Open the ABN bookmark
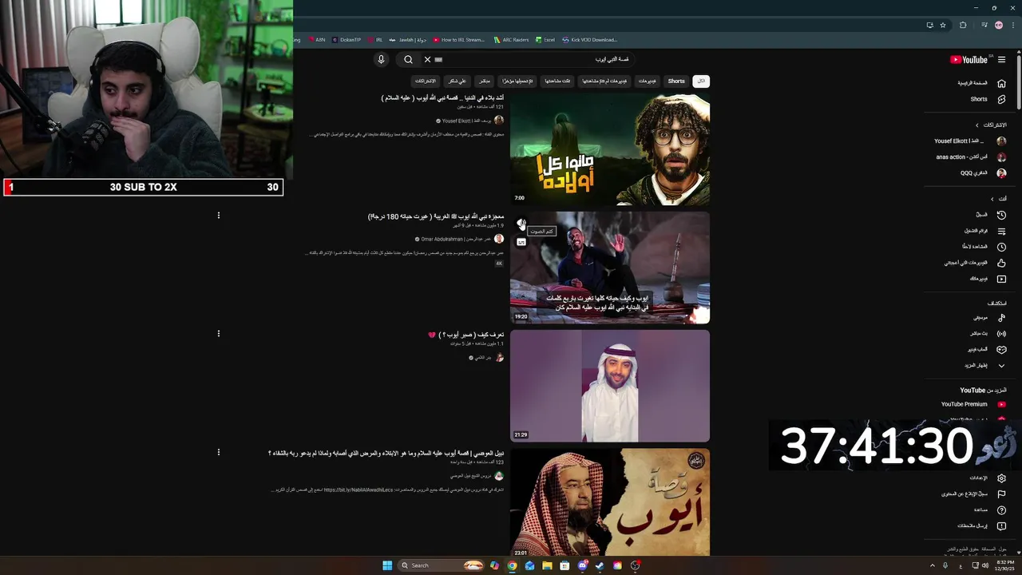This screenshot has width=1022, height=575. pos(316,39)
